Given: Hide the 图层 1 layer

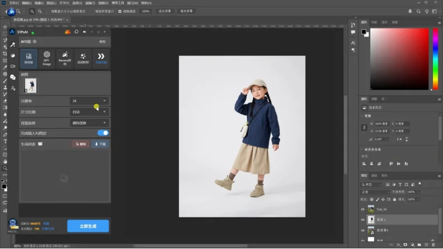Looking at the screenshot, I should pos(363,219).
